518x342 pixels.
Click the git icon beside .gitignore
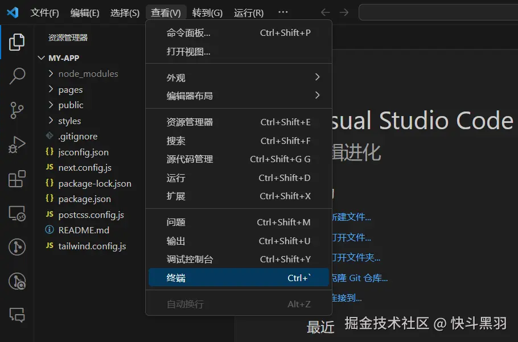50,135
